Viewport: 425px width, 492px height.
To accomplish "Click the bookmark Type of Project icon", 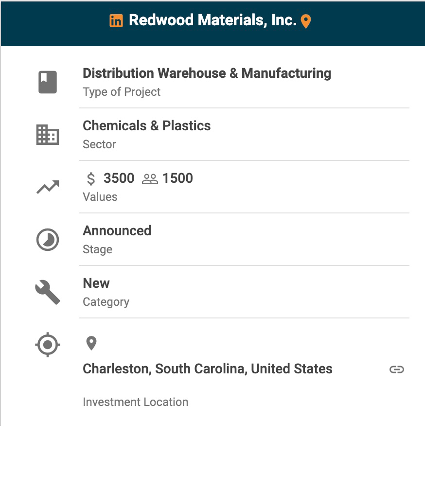I will click(x=48, y=82).
